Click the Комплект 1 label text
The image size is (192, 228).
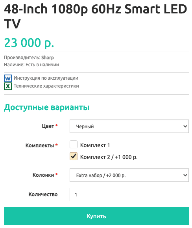(95, 145)
